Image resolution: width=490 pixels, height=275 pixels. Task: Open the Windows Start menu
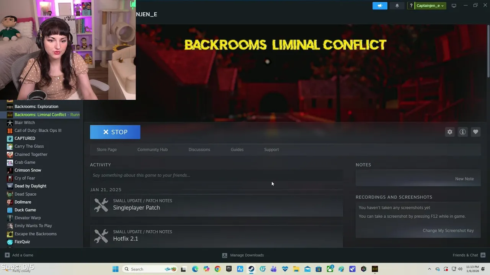pos(115,269)
